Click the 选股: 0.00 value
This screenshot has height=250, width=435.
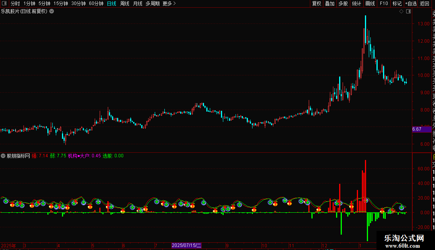pyautogui.click(x=113, y=156)
